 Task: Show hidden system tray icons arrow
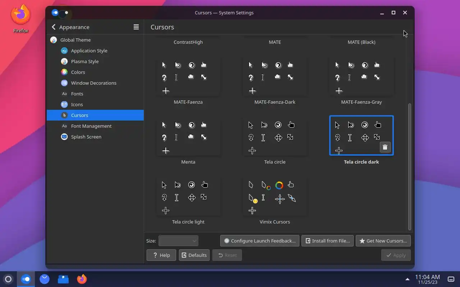pos(407,279)
